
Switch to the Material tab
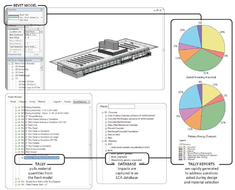coord(41,102)
